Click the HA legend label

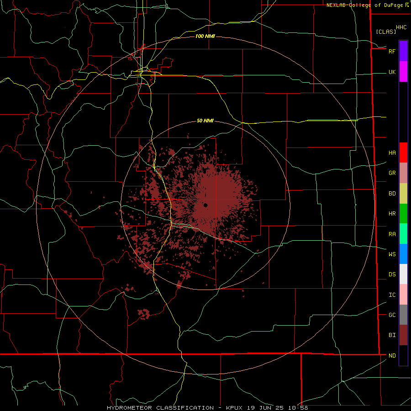(x=392, y=153)
